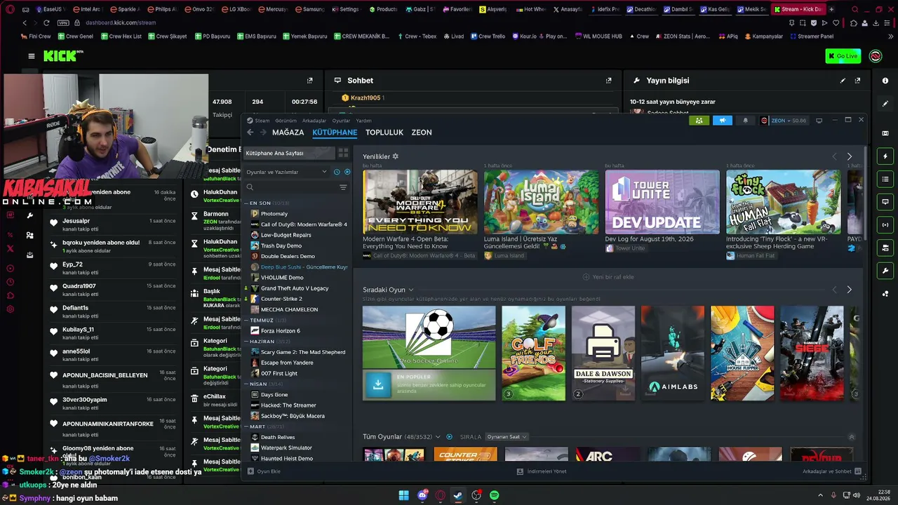Open Steam notifications bell
This screenshot has height=505, width=898.
pyautogui.click(x=745, y=121)
